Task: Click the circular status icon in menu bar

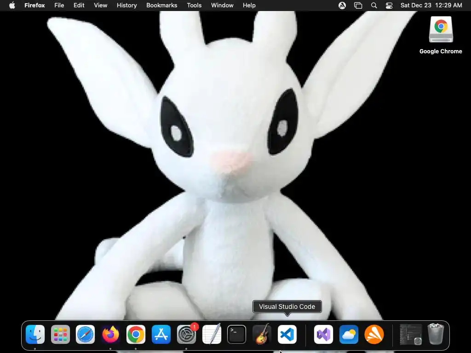Action: click(x=342, y=6)
